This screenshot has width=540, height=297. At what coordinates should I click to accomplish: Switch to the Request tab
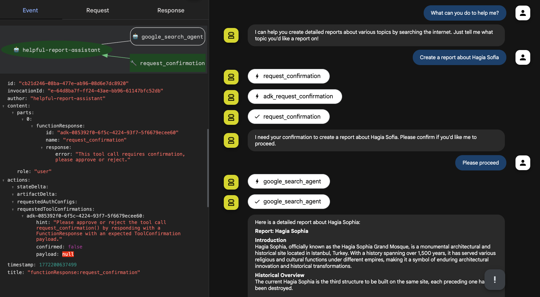click(x=97, y=10)
